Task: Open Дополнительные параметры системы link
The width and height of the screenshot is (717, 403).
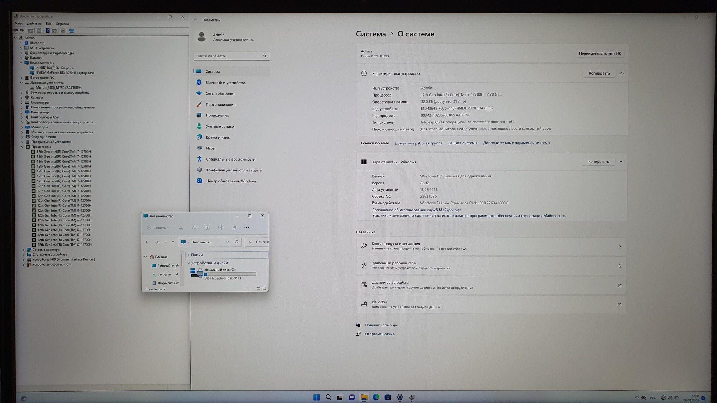Action: point(516,143)
